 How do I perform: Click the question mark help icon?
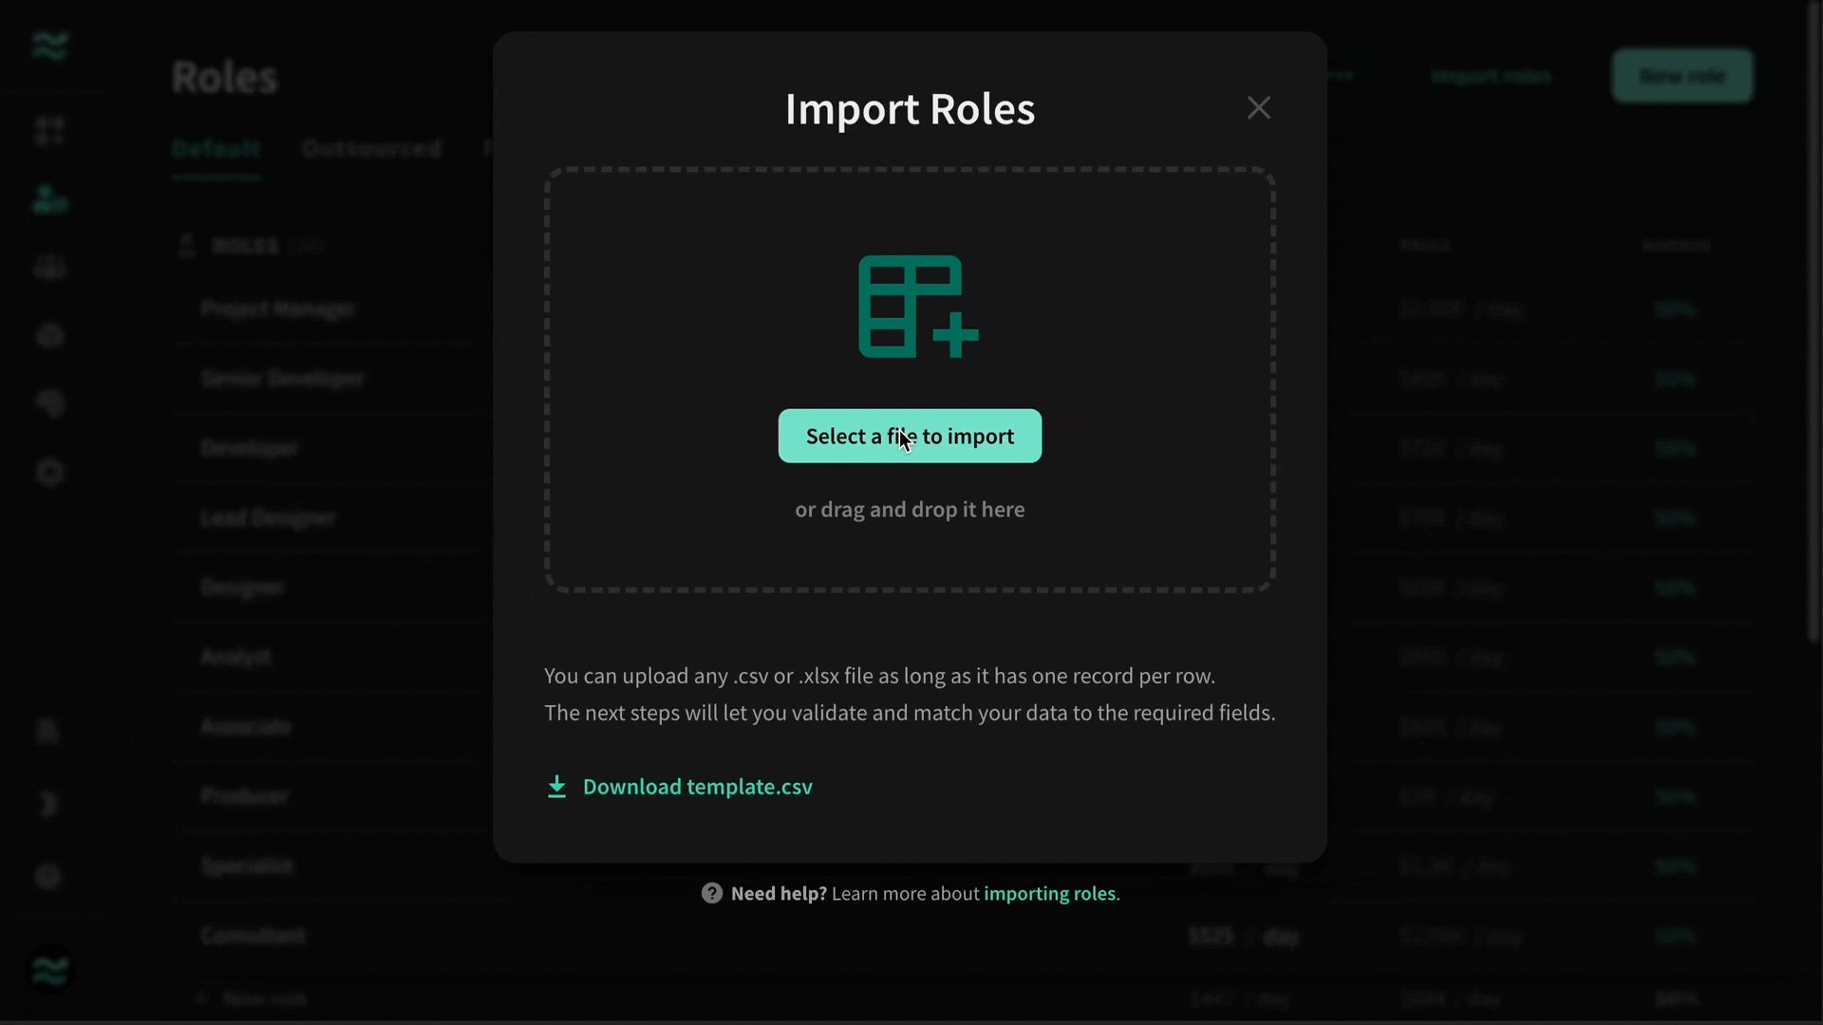click(712, 893)
